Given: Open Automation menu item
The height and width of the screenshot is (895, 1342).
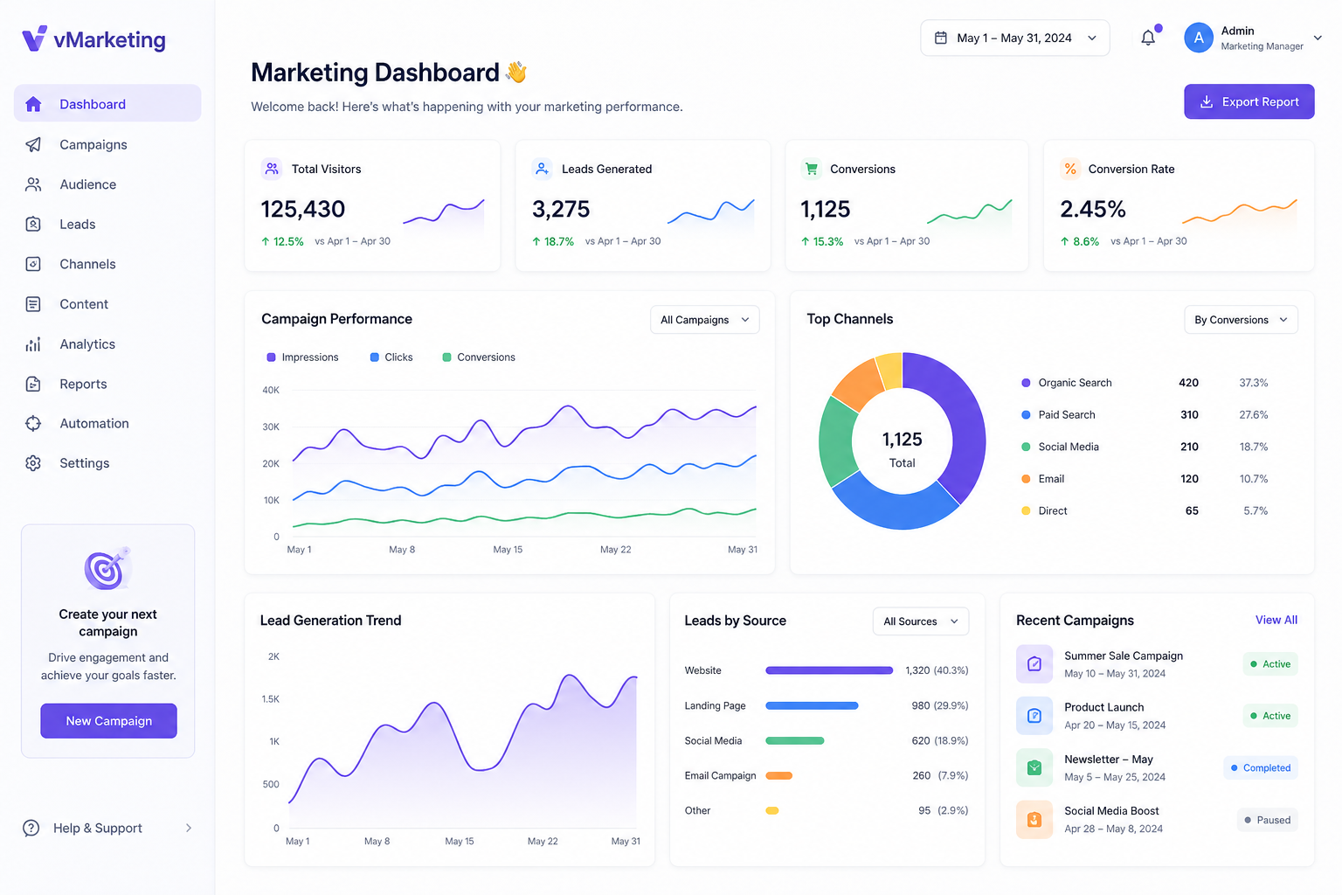Looking at the screenshot, I should (x=107, y=423).
